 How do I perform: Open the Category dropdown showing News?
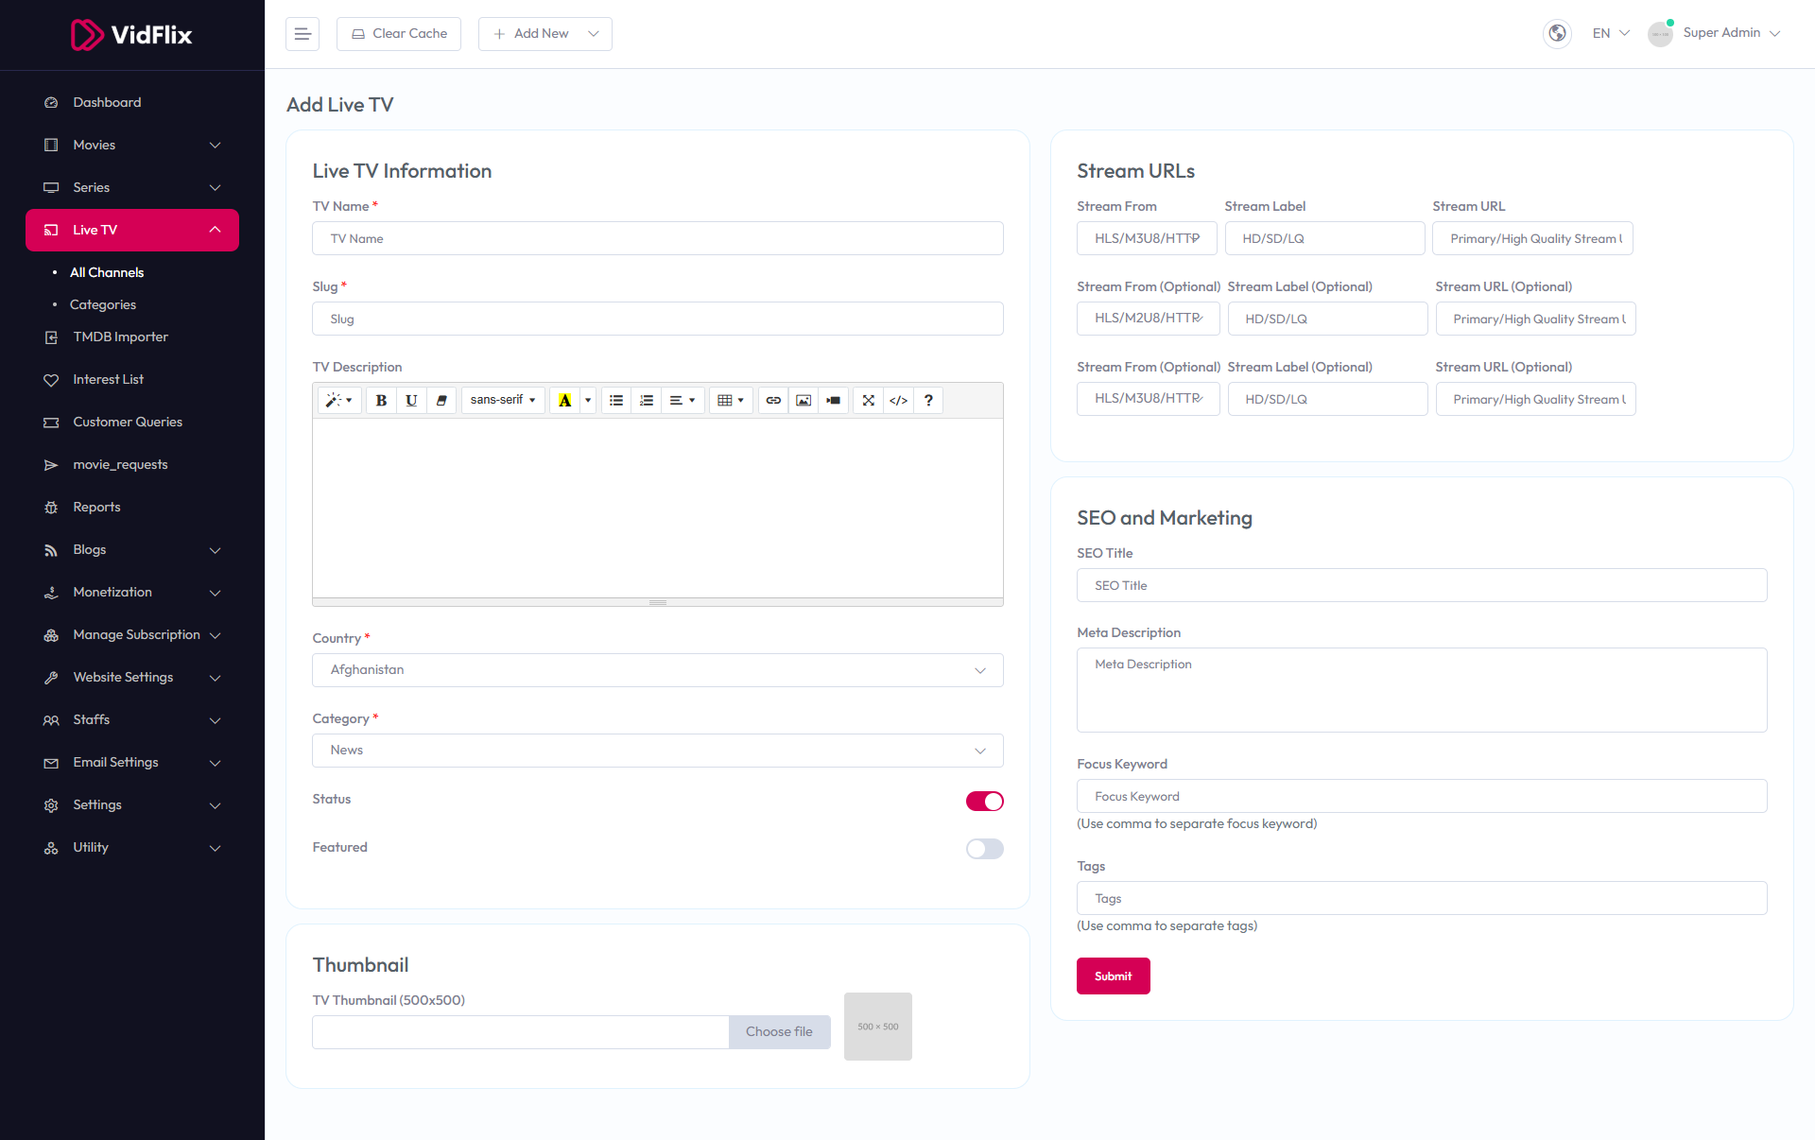pyautogui.click(x=657, y=751)
